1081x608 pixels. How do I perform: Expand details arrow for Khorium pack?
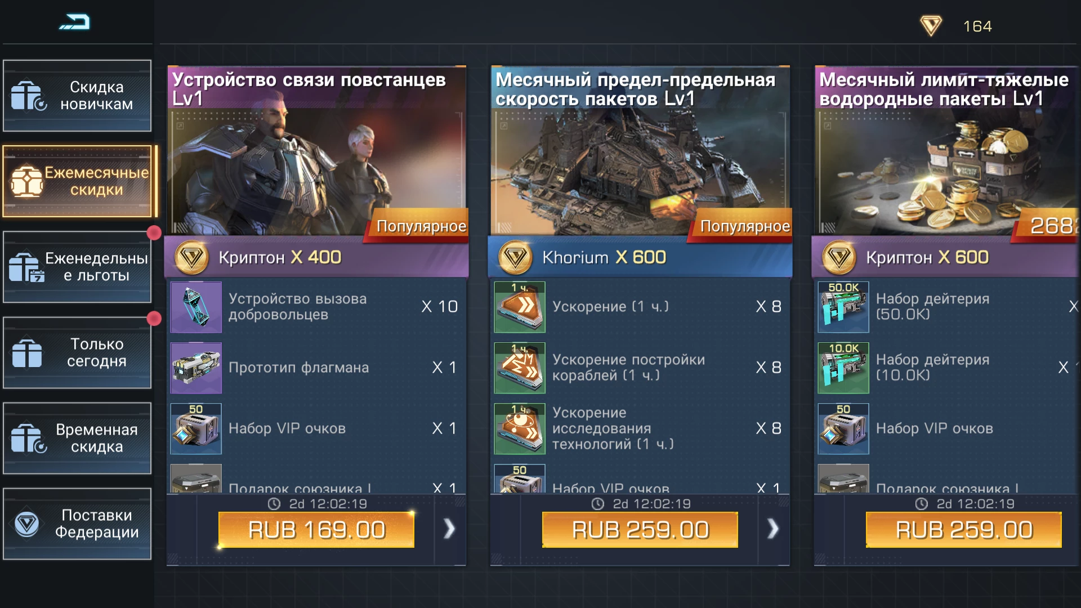pos(773,529)
